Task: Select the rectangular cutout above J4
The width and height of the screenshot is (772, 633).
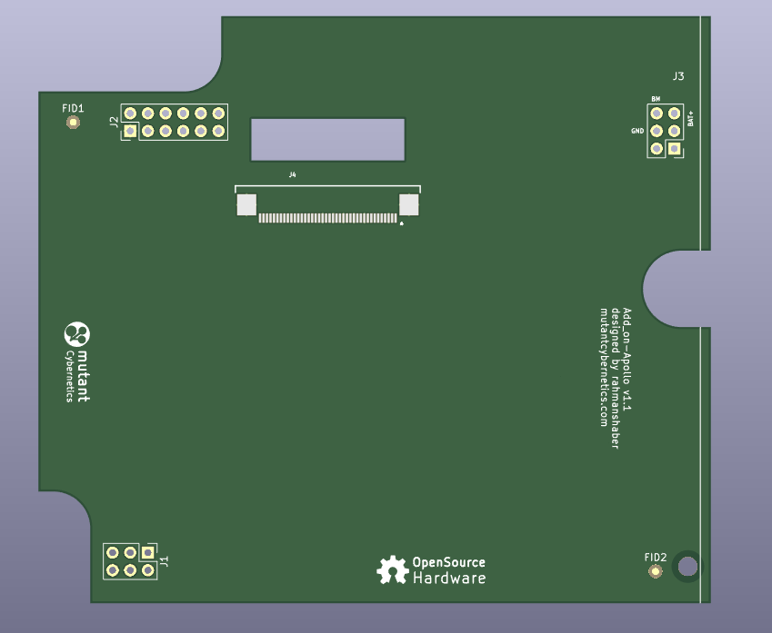Action: click(x=327, y=140)
